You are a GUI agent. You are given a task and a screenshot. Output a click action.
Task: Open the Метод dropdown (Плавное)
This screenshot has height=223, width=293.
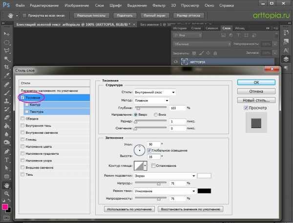151,101
